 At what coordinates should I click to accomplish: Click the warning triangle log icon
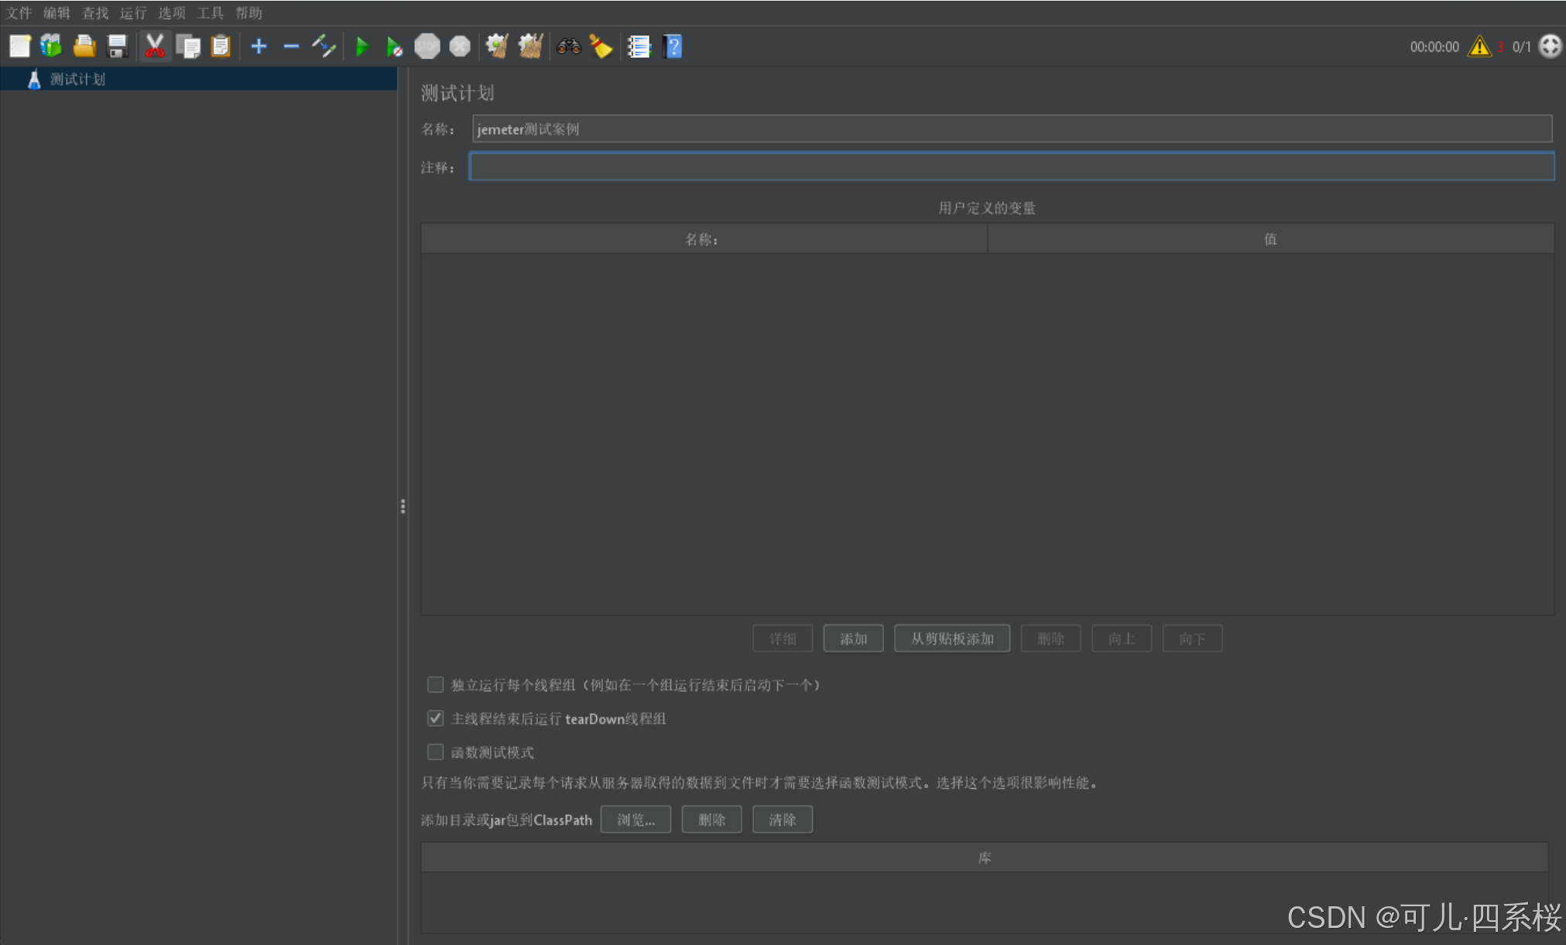coord(1479,46)
